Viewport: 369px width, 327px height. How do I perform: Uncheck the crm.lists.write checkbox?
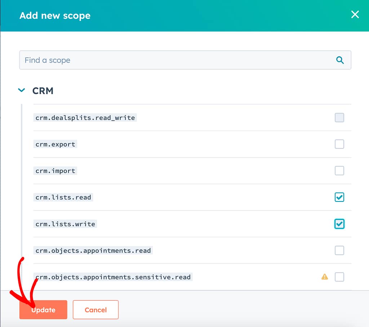(x=339, y=224)
